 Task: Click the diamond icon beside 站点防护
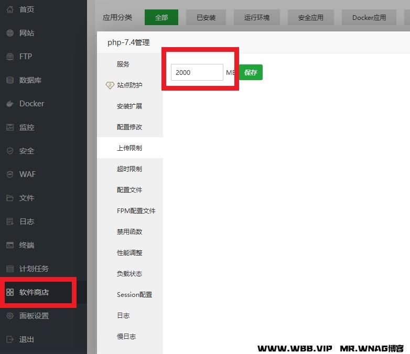pyautogui.click(x=110, y=85)
